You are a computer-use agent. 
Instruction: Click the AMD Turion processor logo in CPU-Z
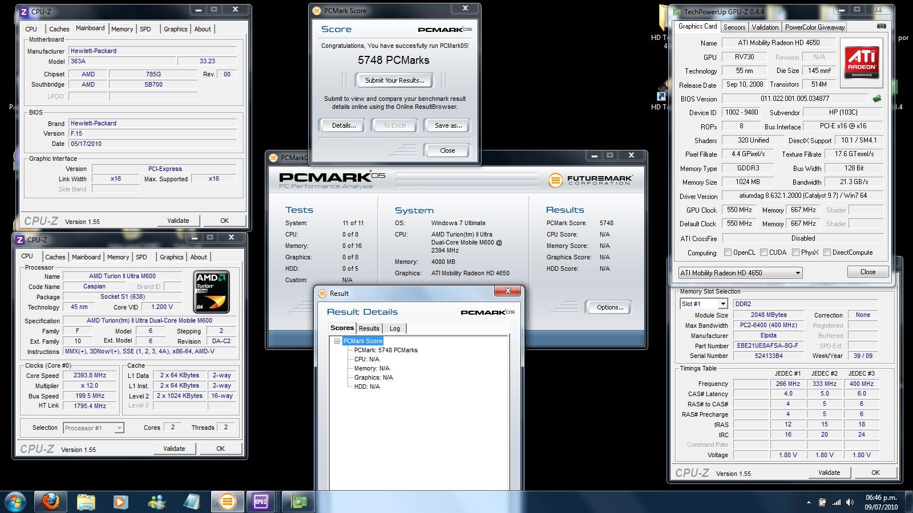point(211,292)
